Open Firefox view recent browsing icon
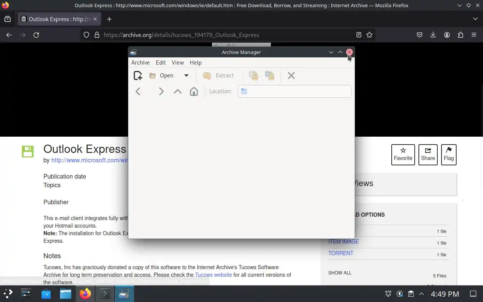 (8, 19)
